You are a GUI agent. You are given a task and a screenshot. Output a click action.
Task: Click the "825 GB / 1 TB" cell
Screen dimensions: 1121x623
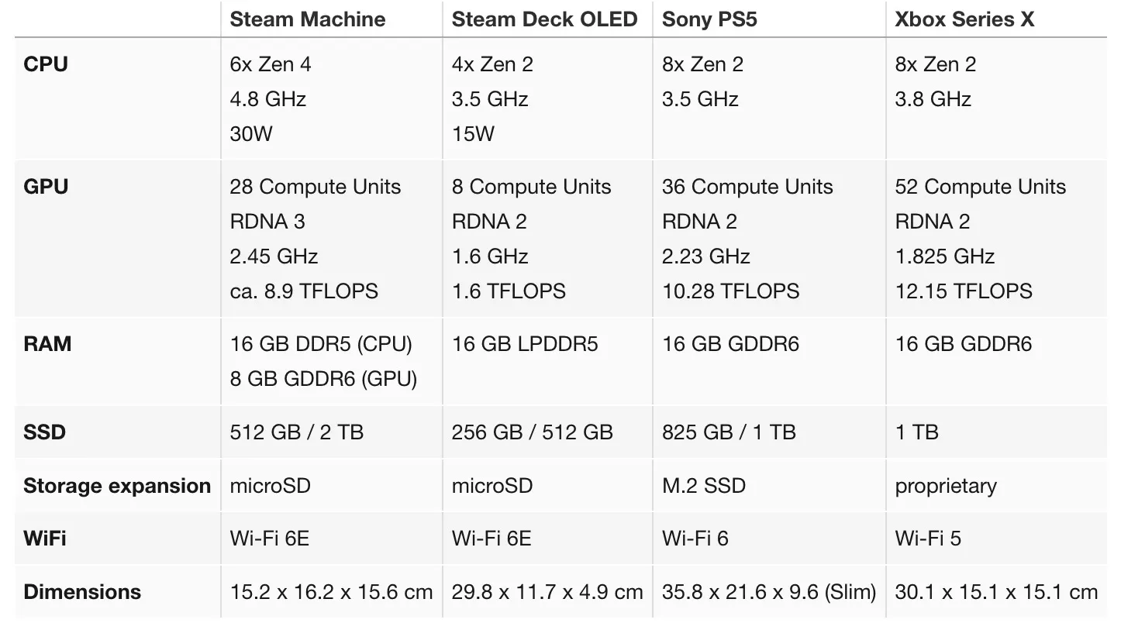point(729,432)
